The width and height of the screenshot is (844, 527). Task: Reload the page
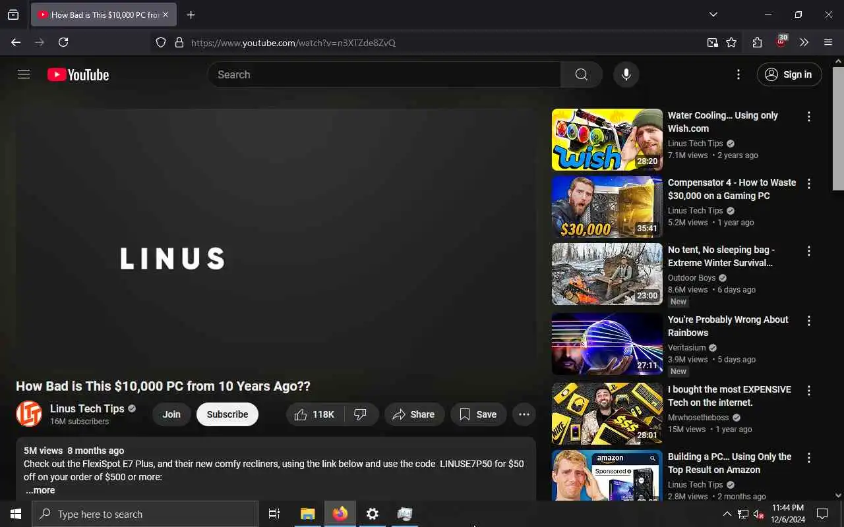(x=63, y=42)
